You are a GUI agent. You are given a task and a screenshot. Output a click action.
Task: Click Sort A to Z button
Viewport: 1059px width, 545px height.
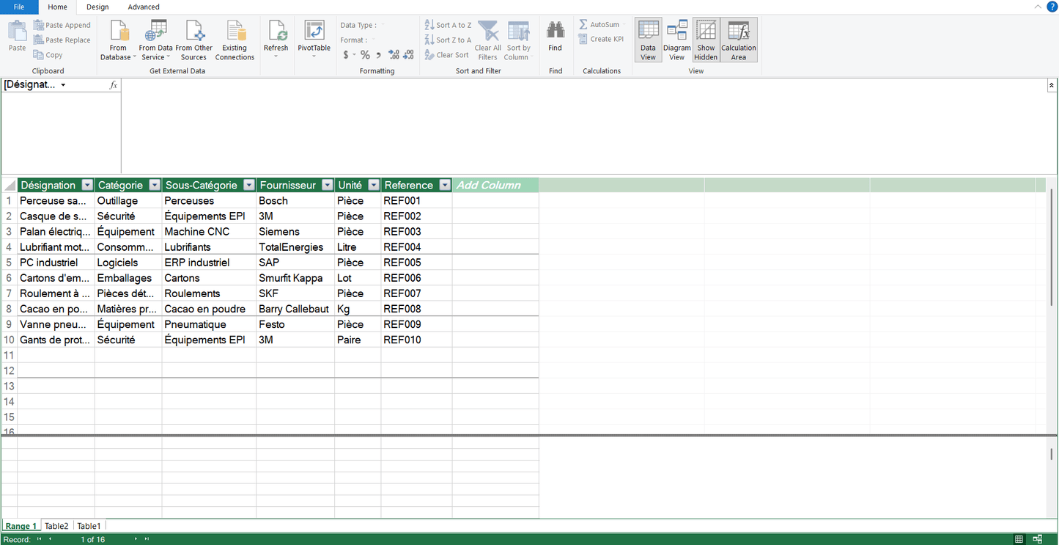(449, 25)
